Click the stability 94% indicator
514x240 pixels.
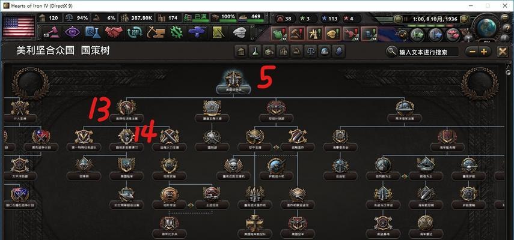tap(77, 18)
